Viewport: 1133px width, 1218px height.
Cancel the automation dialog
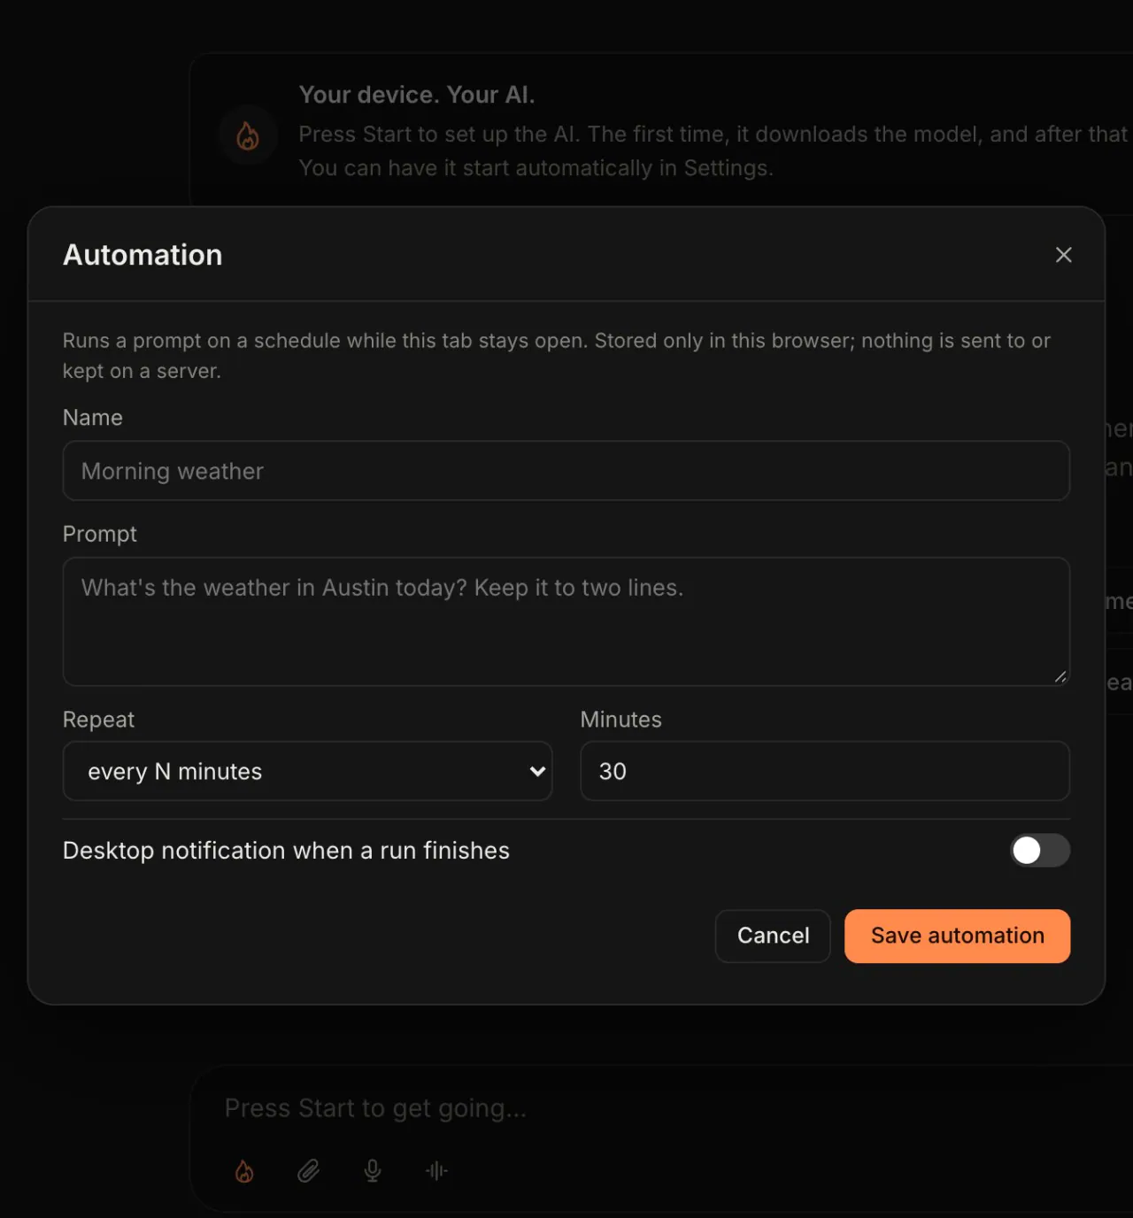(x=773, y=936)
